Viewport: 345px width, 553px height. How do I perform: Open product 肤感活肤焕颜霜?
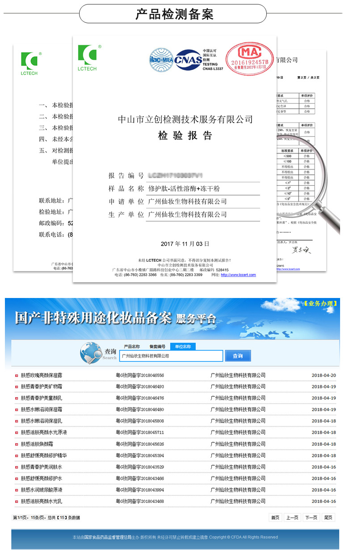pyautogui.click(x=37, y=444)
